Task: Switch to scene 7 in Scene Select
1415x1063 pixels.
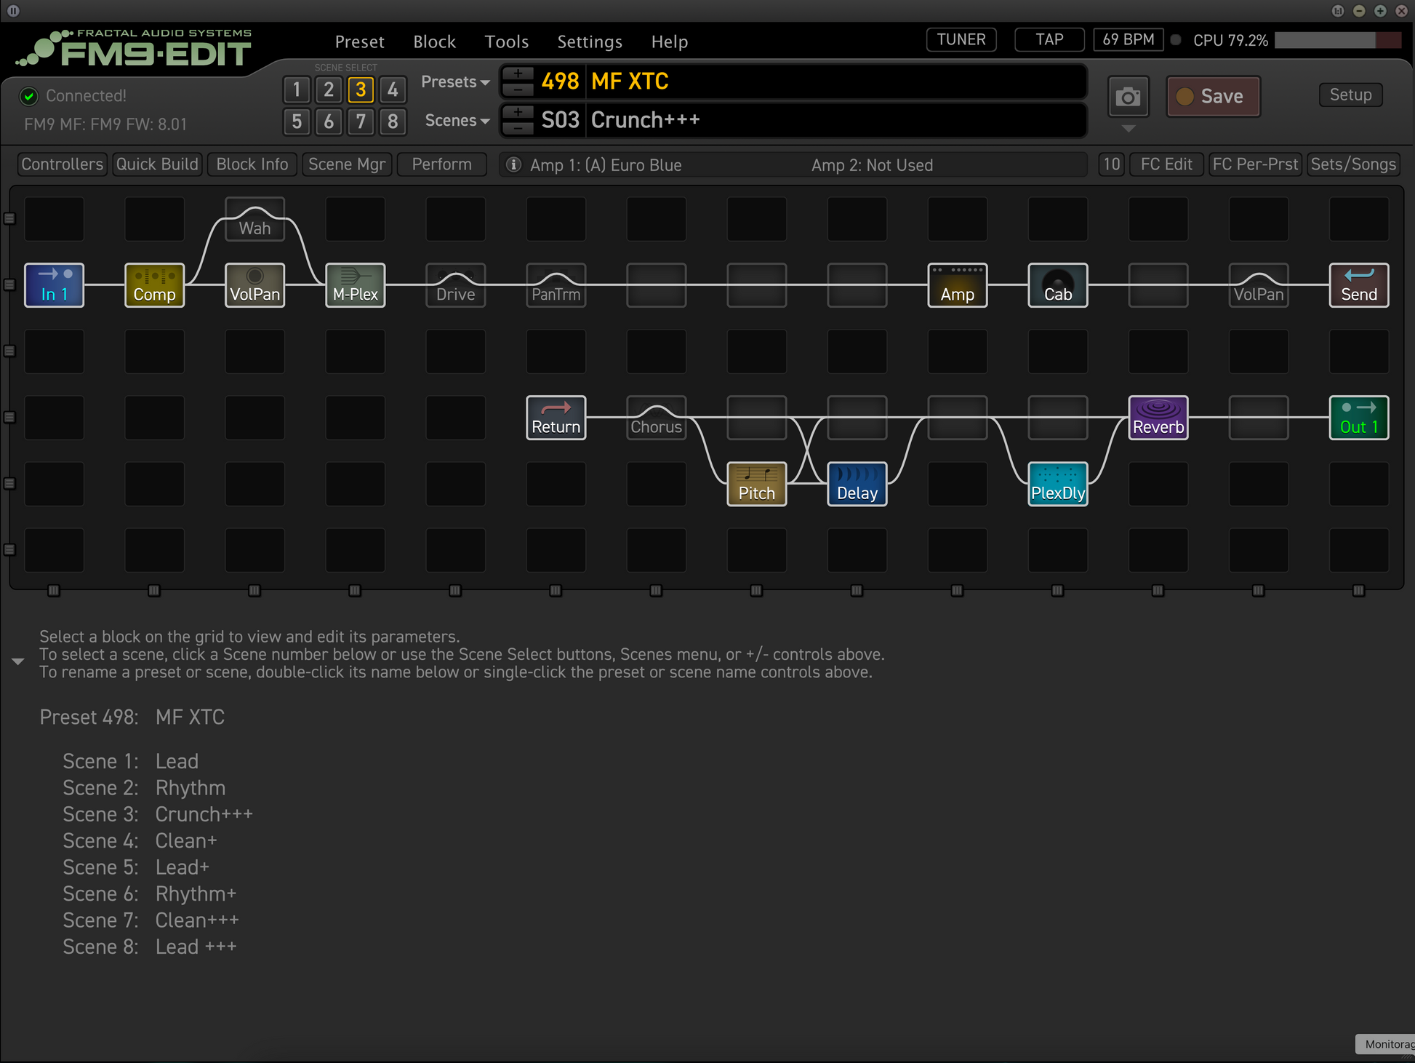Action: click(x=361, y=122)
